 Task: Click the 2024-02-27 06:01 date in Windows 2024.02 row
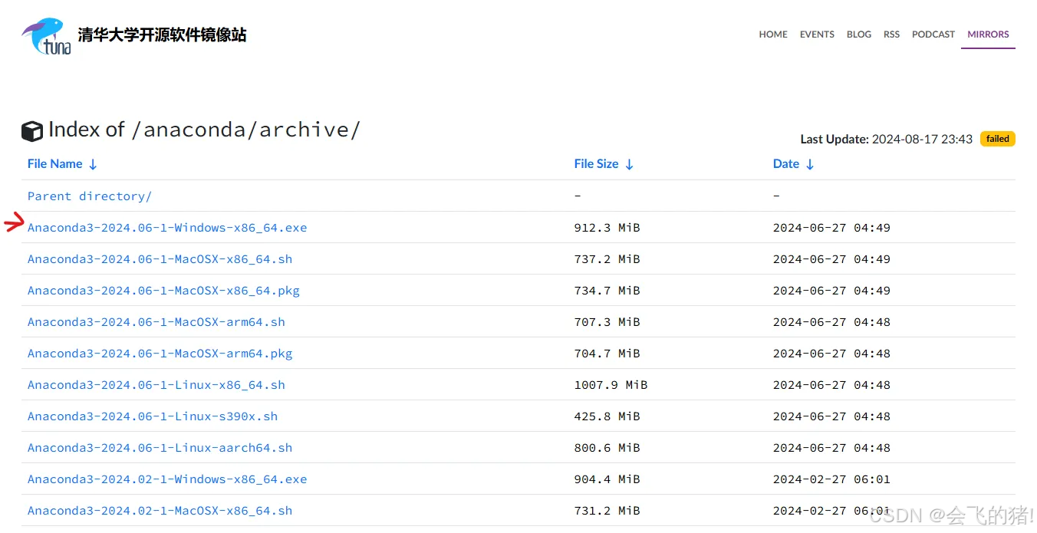click(x=831, y=479)
